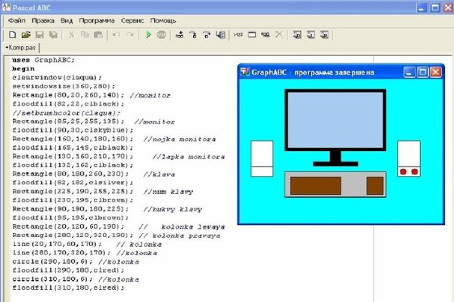
Task: Click the Save file diskette icon
Action: (39, 35)
